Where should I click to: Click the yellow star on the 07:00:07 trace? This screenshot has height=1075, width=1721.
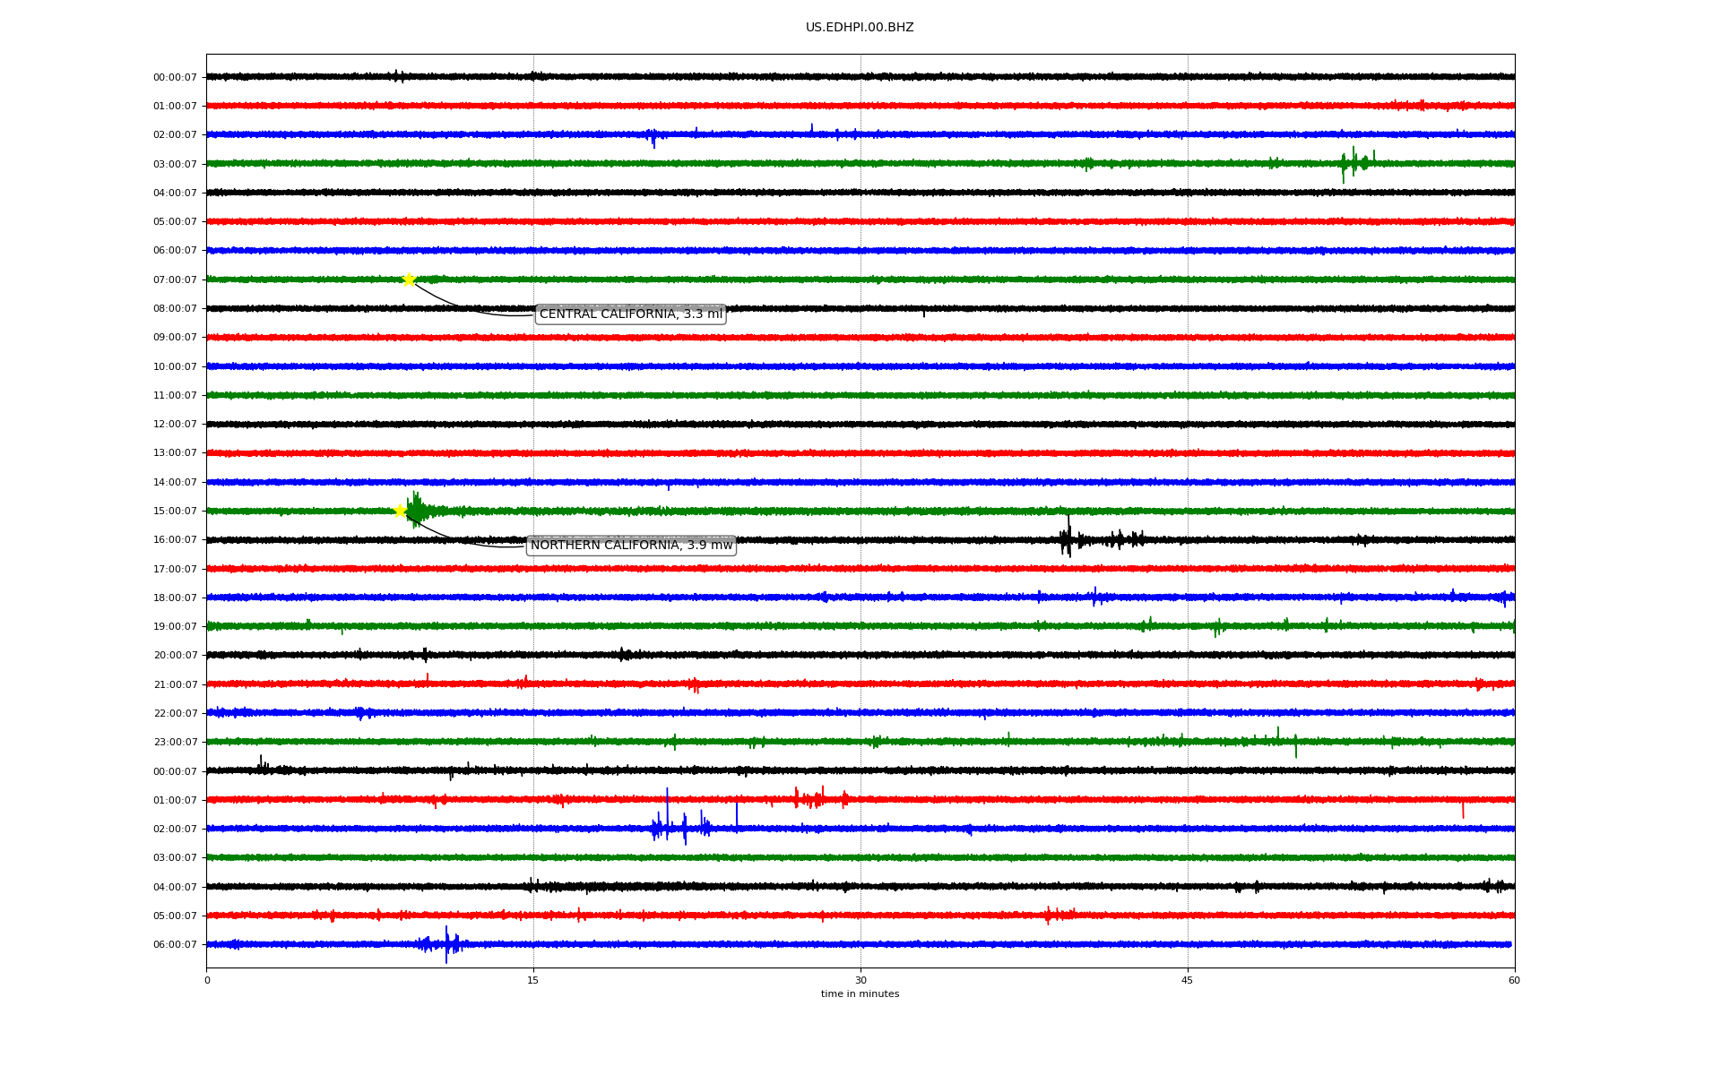click(x=409, y=279)
